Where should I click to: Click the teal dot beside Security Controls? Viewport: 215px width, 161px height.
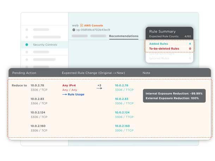tap(27, 45)
